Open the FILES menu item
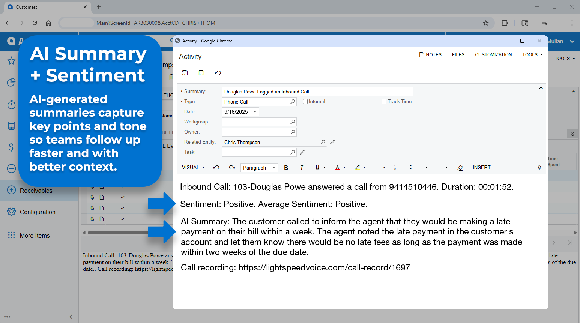The width and height of the screenshot is (580, 323). (x=458, y=55)
